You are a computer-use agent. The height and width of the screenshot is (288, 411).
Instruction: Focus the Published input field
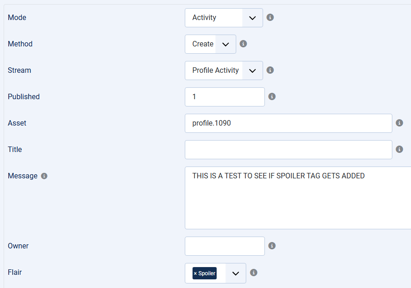[x=224, y=97]
